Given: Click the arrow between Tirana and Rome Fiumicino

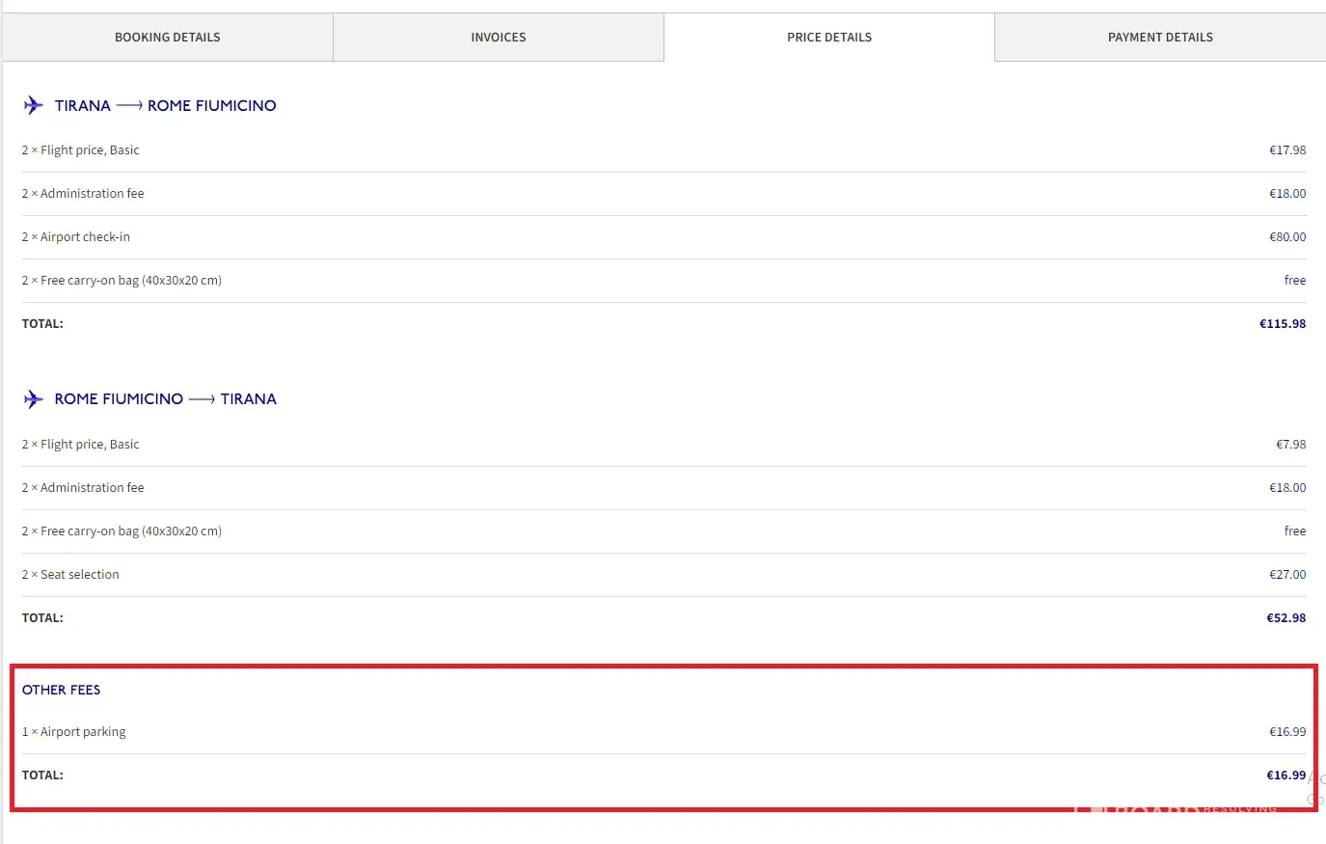Looking at the screenshot, I should [x=129, y=106].
